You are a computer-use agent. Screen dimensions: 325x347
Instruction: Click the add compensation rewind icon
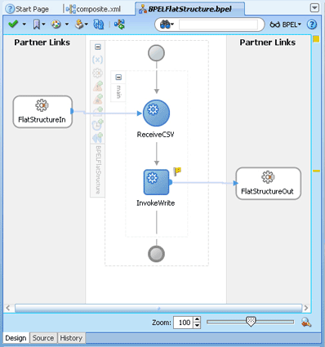[98, 137]
